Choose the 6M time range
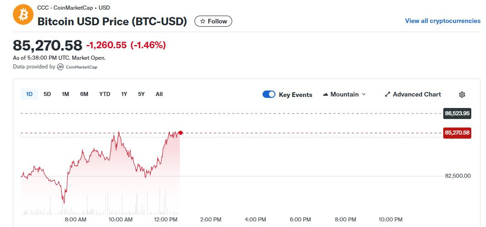486x227 pixels. coord(84,94)
